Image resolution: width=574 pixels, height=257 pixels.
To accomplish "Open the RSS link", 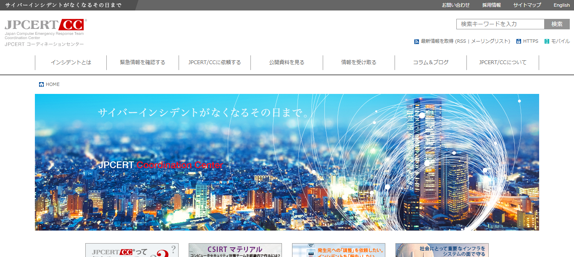I will [x=461, y=42].
